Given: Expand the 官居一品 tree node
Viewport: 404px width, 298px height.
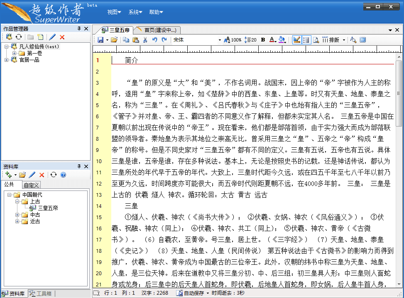Looking at the screenshot, I should (x=7, y=60).
